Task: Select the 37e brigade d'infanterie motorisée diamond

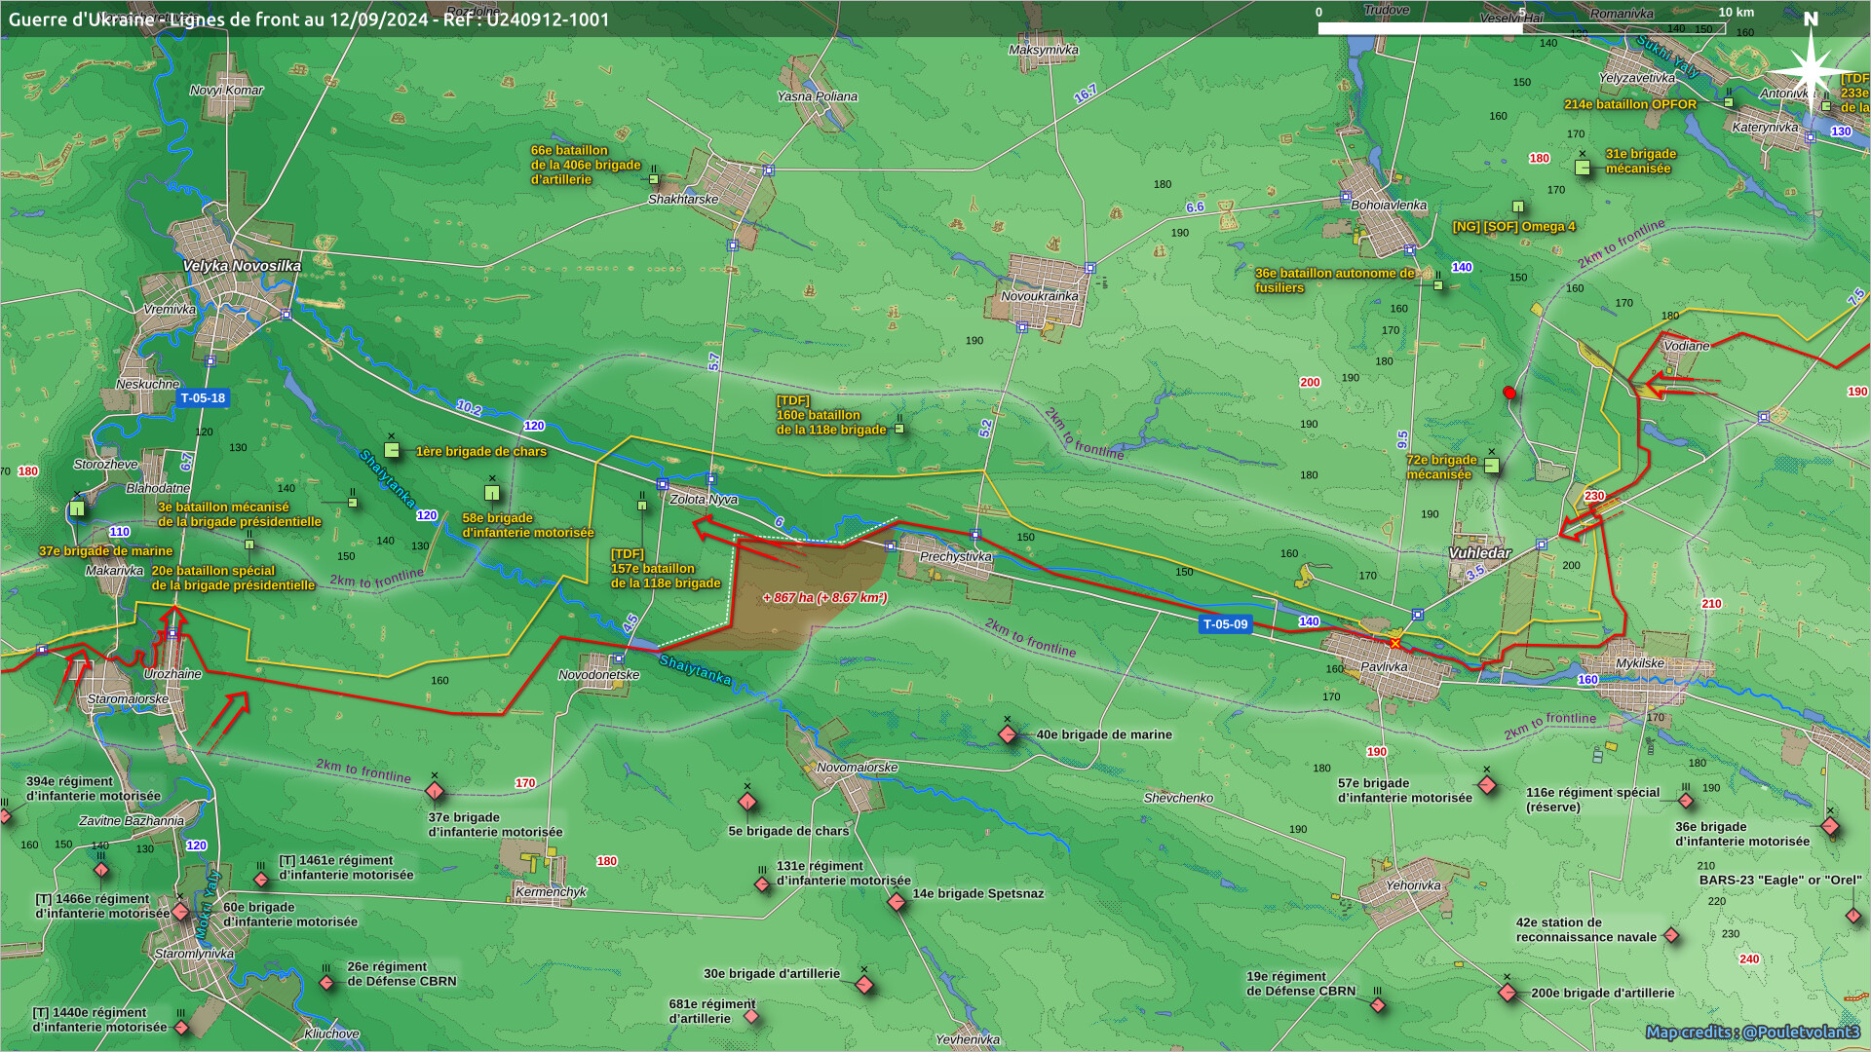Action: coord(435,790)
